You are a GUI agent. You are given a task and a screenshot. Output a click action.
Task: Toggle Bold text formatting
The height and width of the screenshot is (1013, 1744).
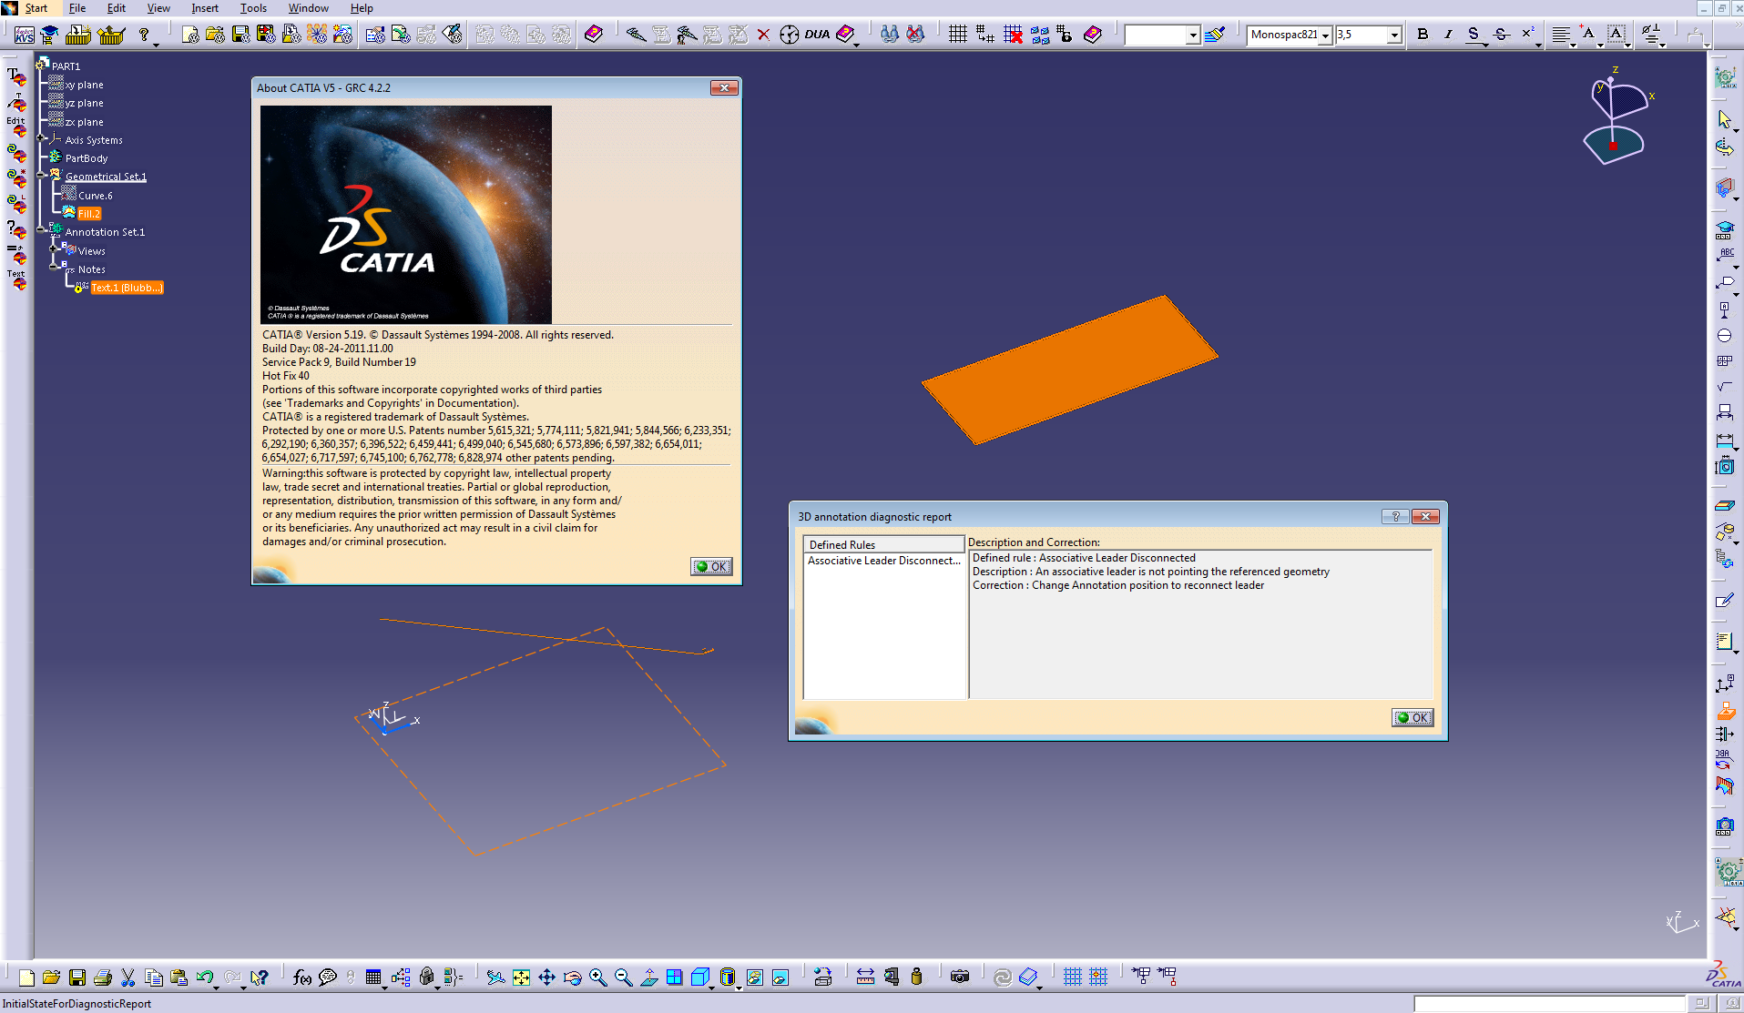coord(1423,35)
